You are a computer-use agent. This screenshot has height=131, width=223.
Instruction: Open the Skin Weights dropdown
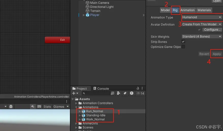202,36
